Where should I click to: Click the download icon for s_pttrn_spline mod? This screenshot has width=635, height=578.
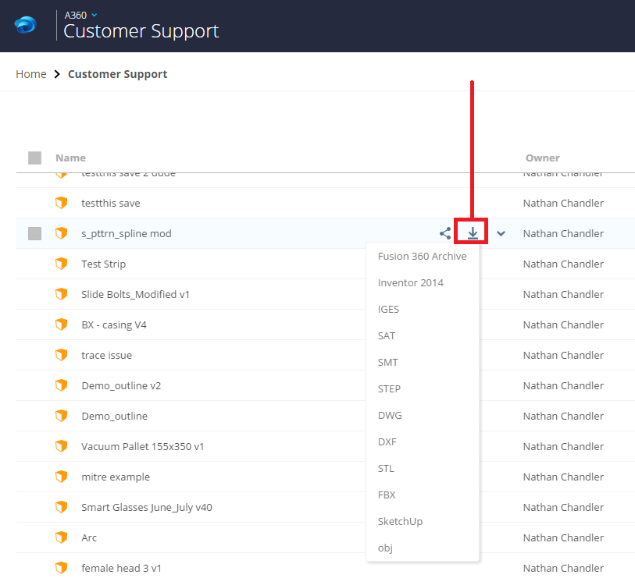[473, 233]
